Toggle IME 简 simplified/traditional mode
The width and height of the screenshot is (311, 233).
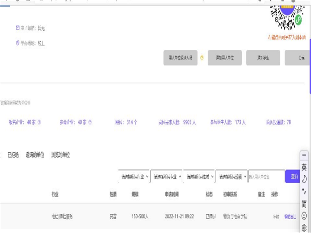point(304,203)
